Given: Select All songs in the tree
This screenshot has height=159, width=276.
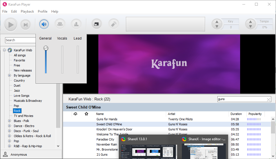Looking at the screenshot, I should [20, 55].
